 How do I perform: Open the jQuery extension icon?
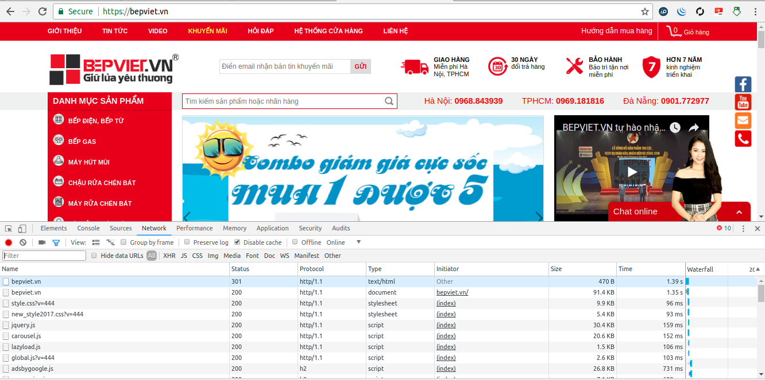682,11
